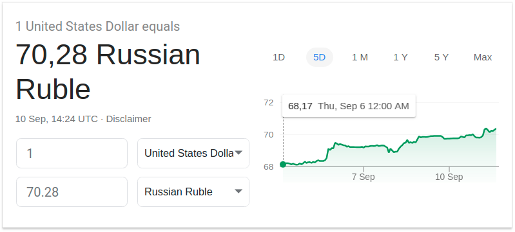The width and height of the screenshot is (515, 232).
Task: Show the 1 M chart range
Action: [x=360, y=57]
